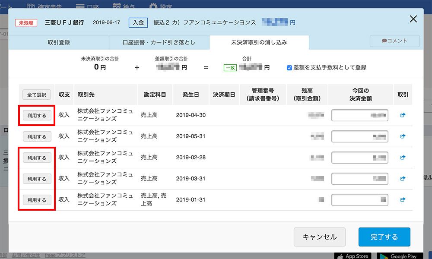432x259 pixels.
Task: Click 利用する for the 2019-01-31 row
Action: (37, 200)
